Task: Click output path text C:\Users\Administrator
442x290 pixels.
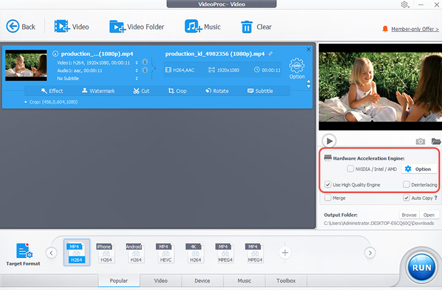Action: click(379, 223)
